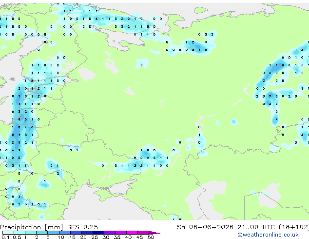This screenshot has height=239, width=309.
Task: Select the legend swatch between 5 and 10
Action: coord(53,233)
